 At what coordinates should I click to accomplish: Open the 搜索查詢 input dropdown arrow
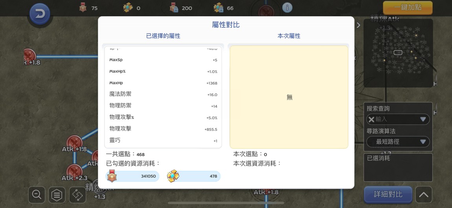coord(423,119)
